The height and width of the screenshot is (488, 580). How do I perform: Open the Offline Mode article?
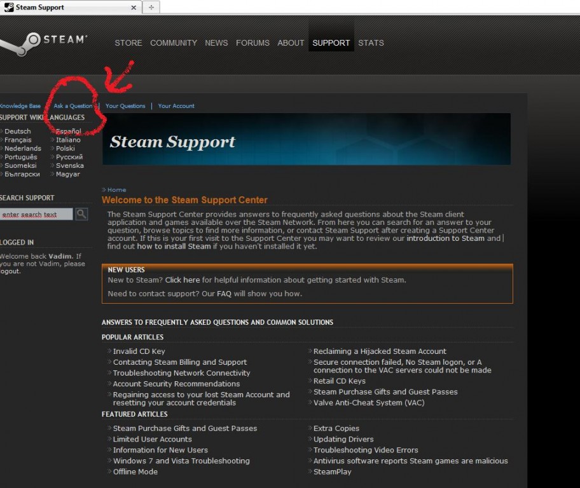135,471
